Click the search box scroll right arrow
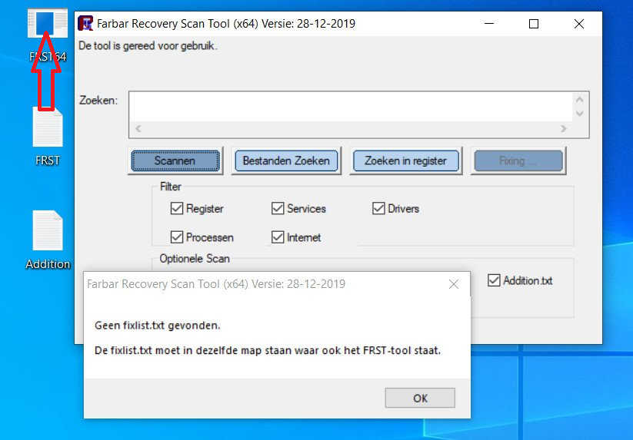 point(564,128)
